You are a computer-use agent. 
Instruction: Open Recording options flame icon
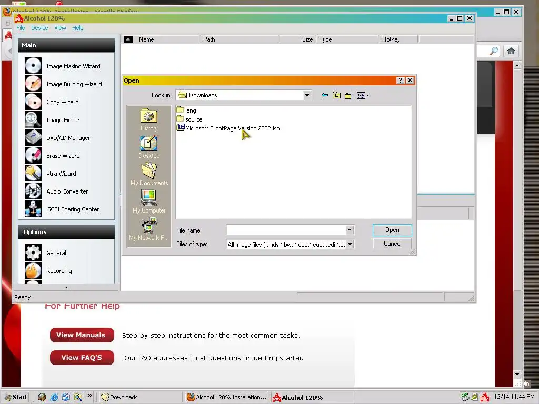[x=33, y=270]
